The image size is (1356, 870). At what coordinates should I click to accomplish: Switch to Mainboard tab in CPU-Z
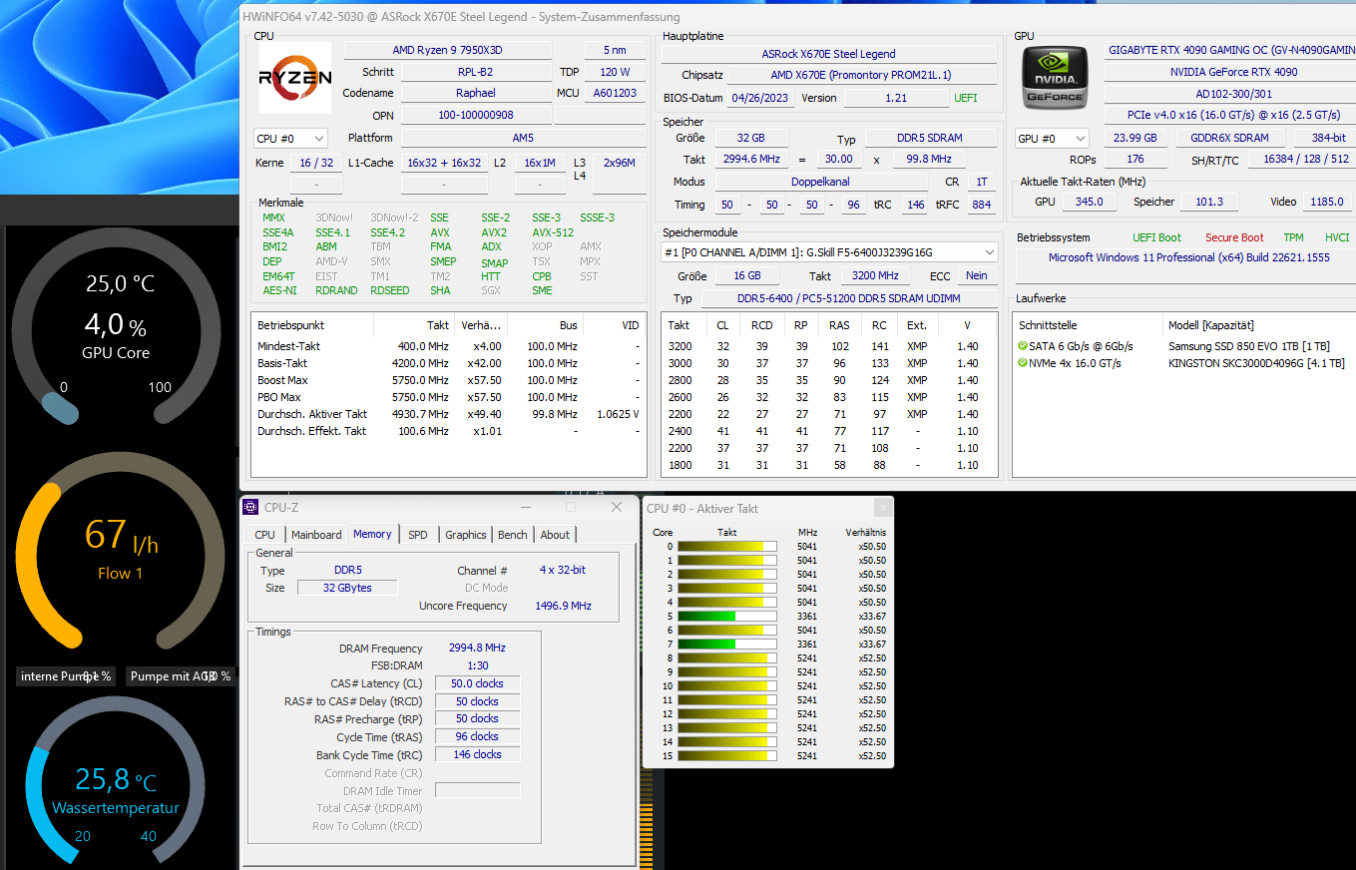coord(316,535)
